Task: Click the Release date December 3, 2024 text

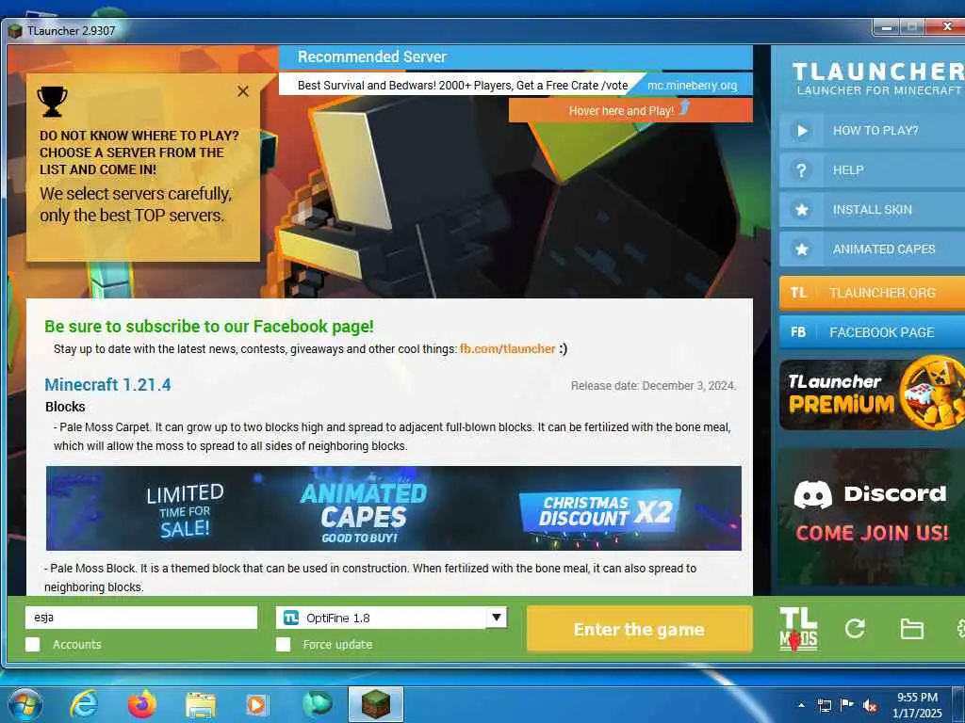Action: point(653,385)
